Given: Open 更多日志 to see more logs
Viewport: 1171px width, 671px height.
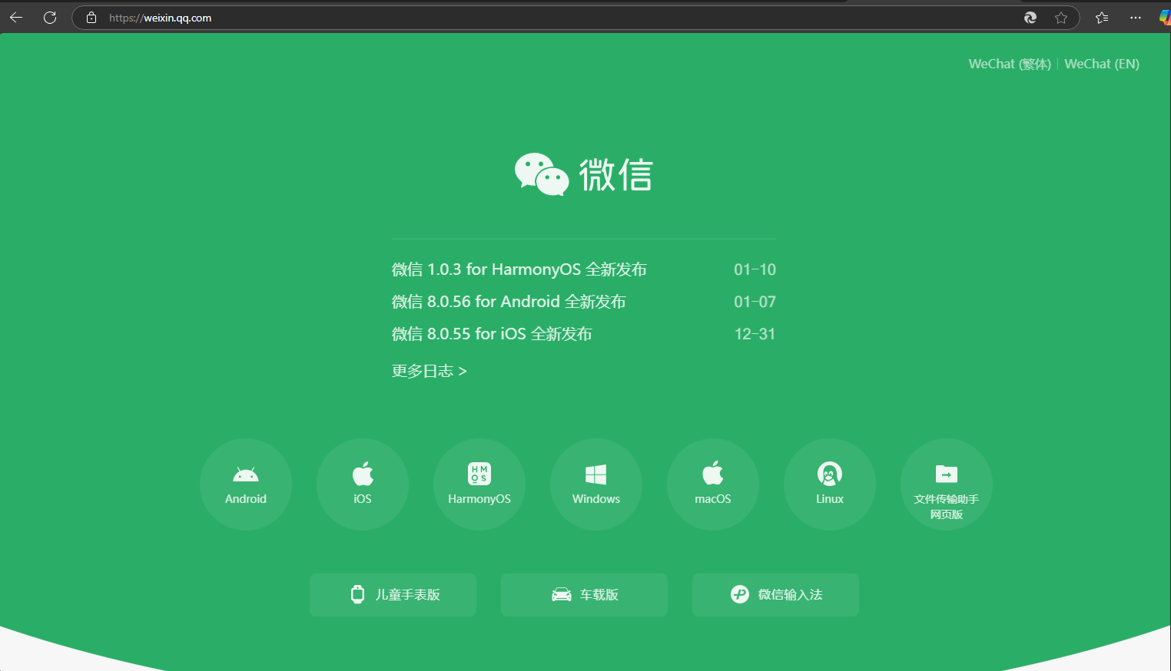Looking at the screenshot, I should click(x=430, y=371).
